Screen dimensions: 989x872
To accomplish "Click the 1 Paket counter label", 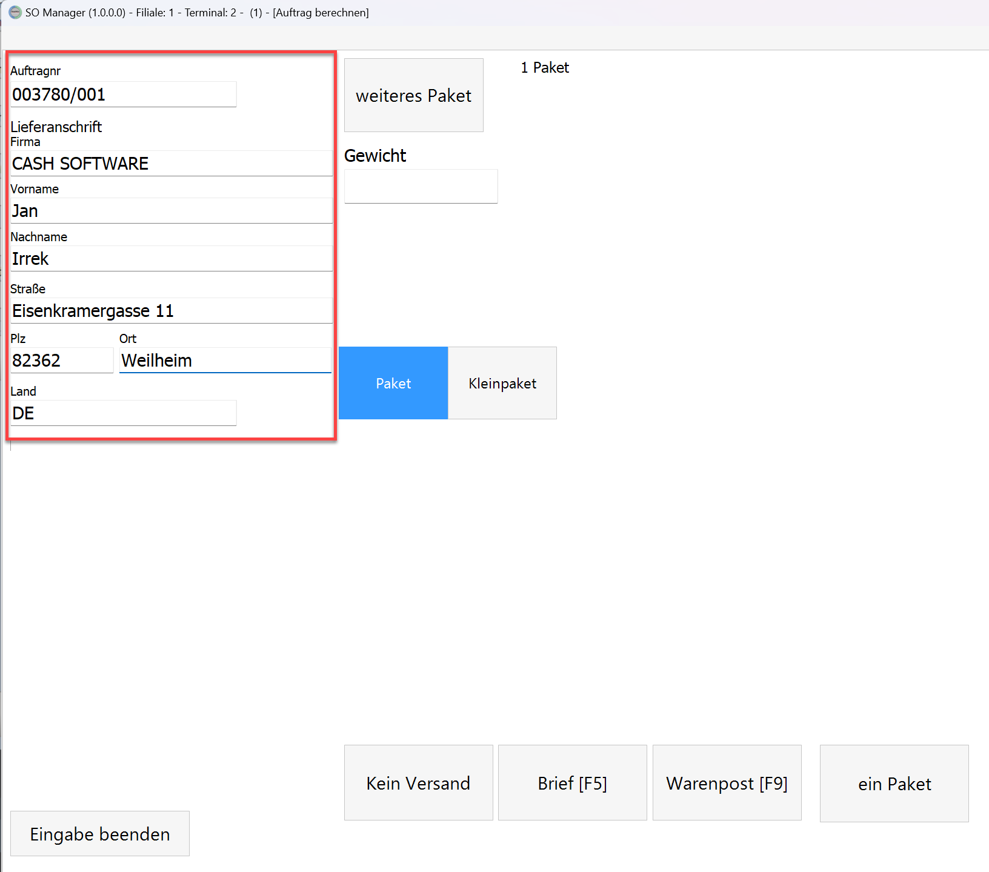I will 545,68.
